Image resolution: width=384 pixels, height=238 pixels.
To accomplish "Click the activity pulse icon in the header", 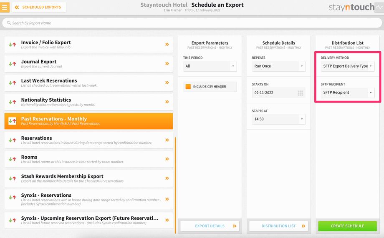I will click(x=379, y=7).
